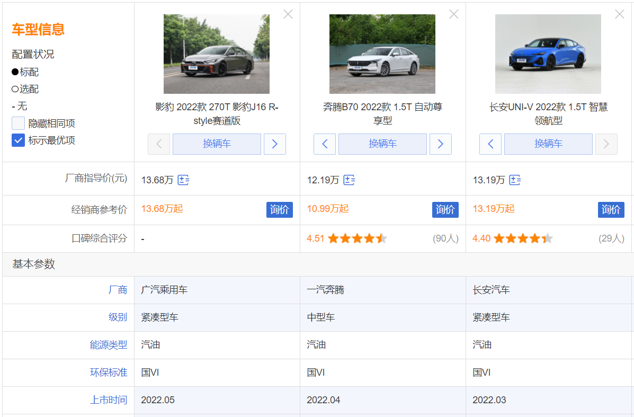Viewport: 634px width, 417px height.
Task: Open 影豹 2022款 270T model title link
Action: [217, 113]
